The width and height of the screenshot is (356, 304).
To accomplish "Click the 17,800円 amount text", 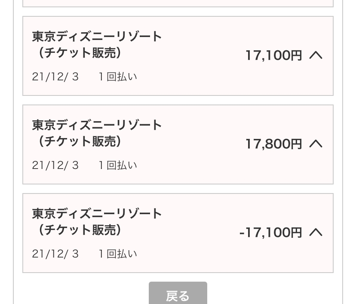I will [x=273, y=144].
